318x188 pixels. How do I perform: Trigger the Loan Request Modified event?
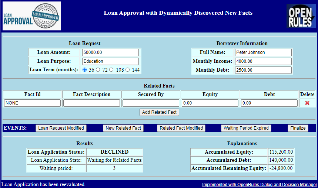(x=61, y=128)
